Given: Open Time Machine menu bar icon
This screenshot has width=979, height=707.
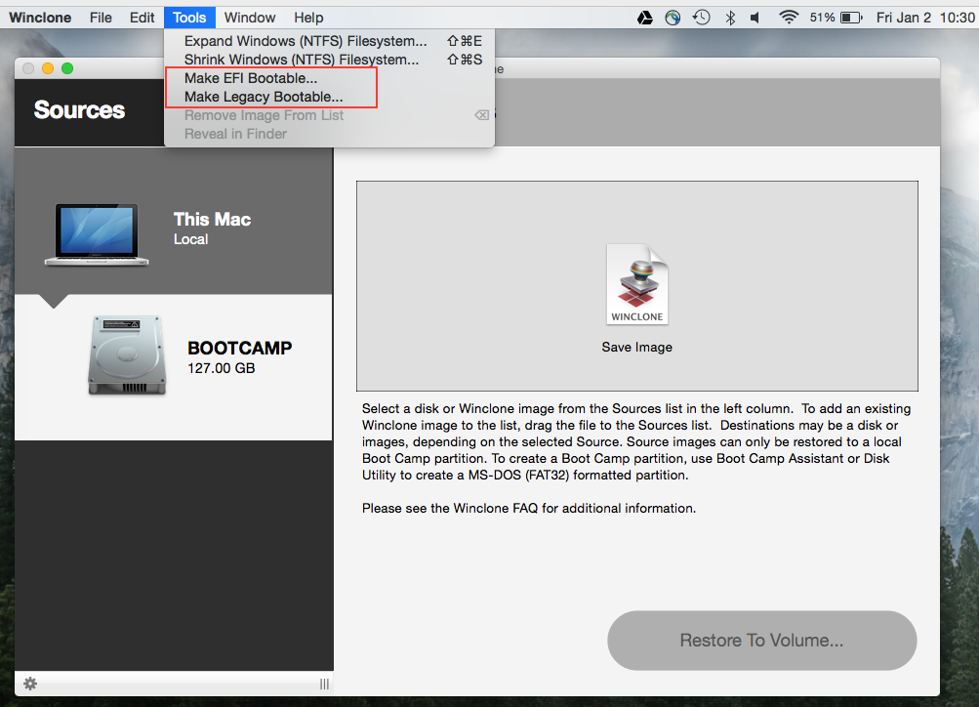Looking at the screenshot, I should pyautogui.click(x=701, y=18).
